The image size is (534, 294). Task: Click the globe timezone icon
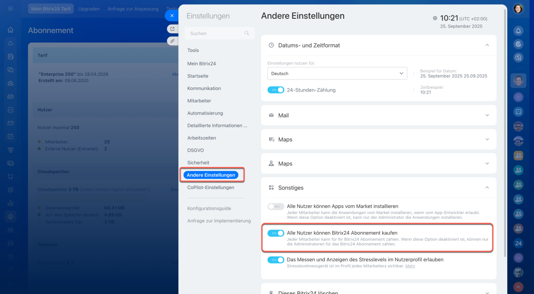coord(435,18)
